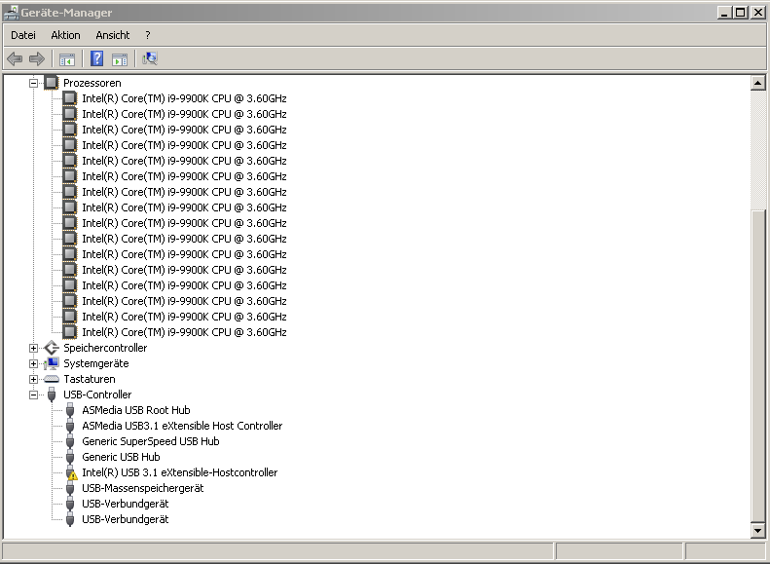Collapse the Prozessoren node

[x=33, y=83]
